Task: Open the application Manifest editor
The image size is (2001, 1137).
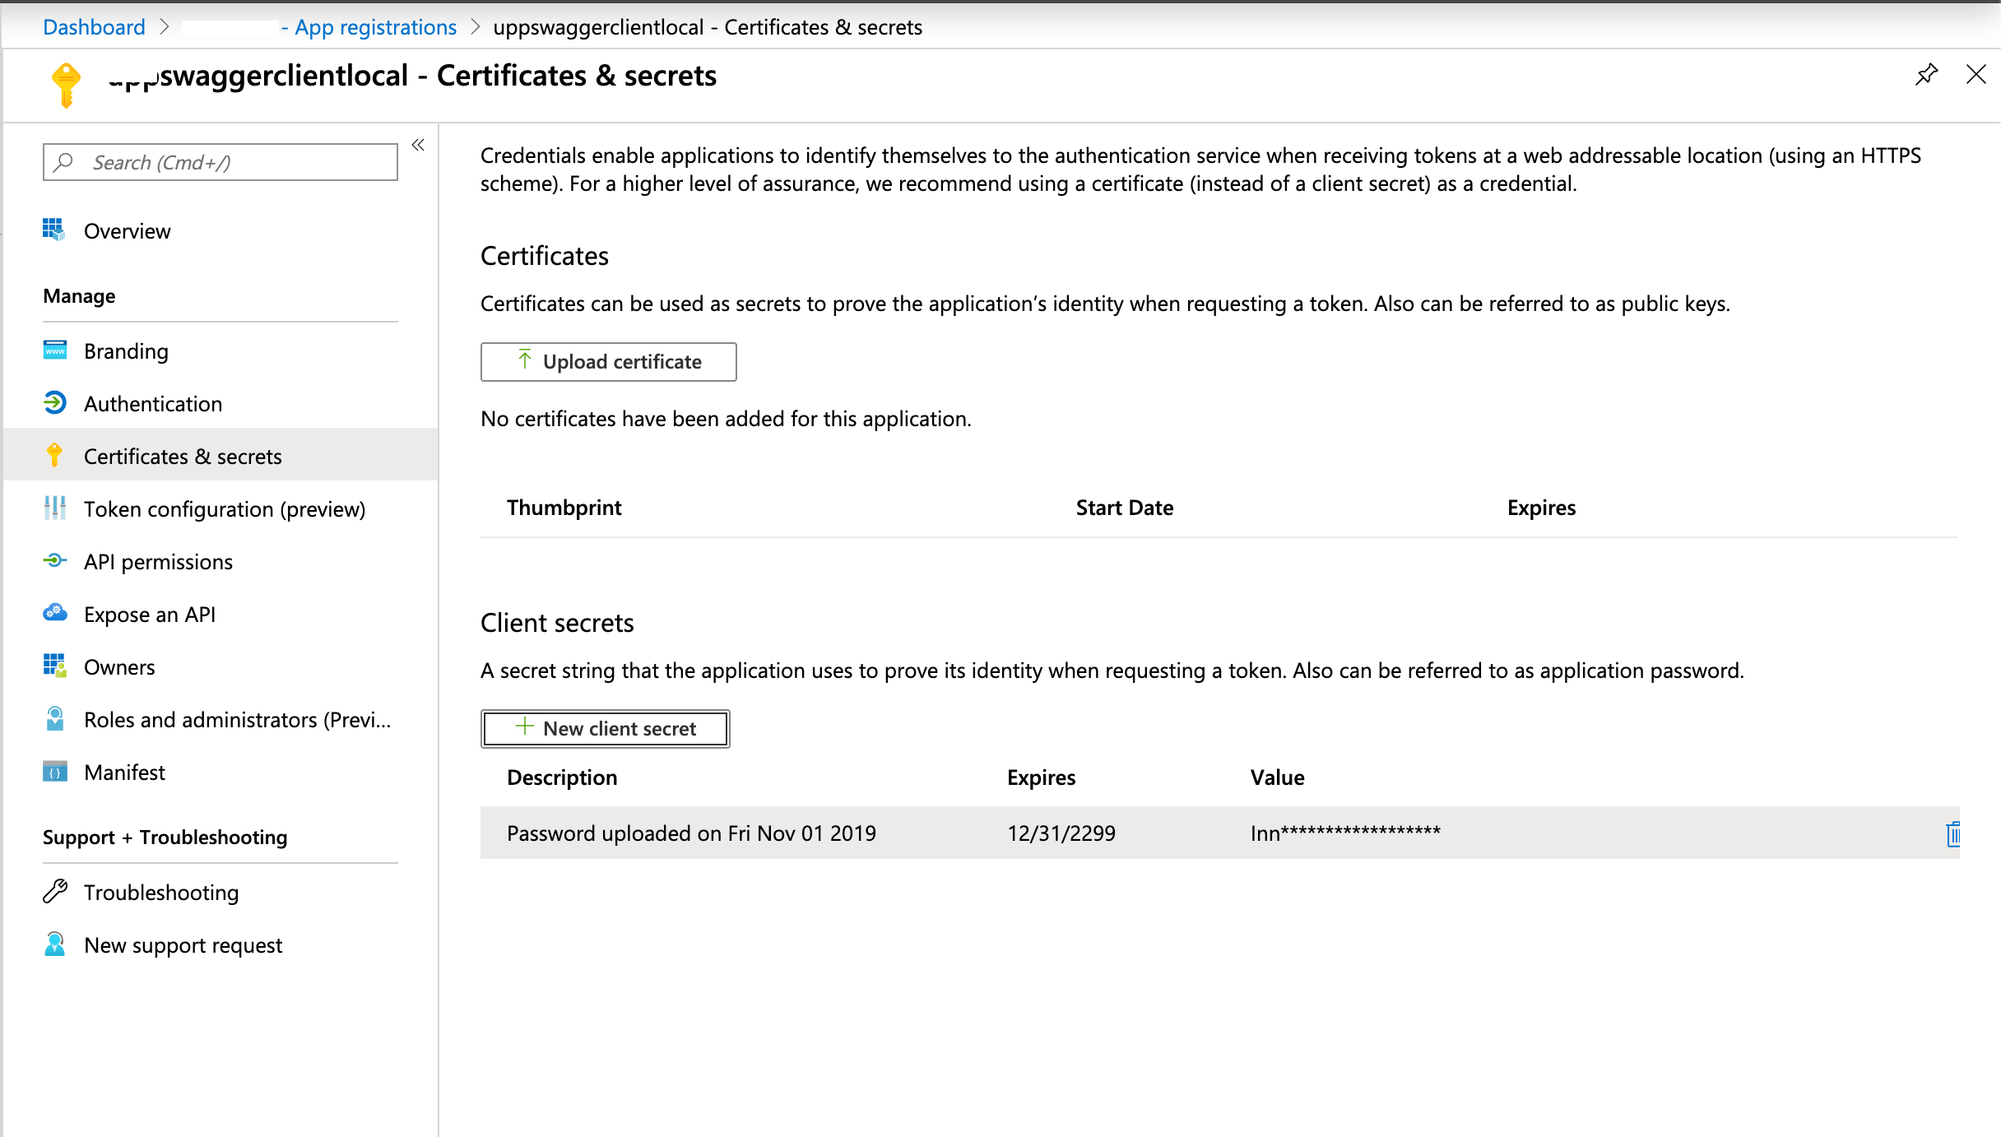Action: [124, 772]
